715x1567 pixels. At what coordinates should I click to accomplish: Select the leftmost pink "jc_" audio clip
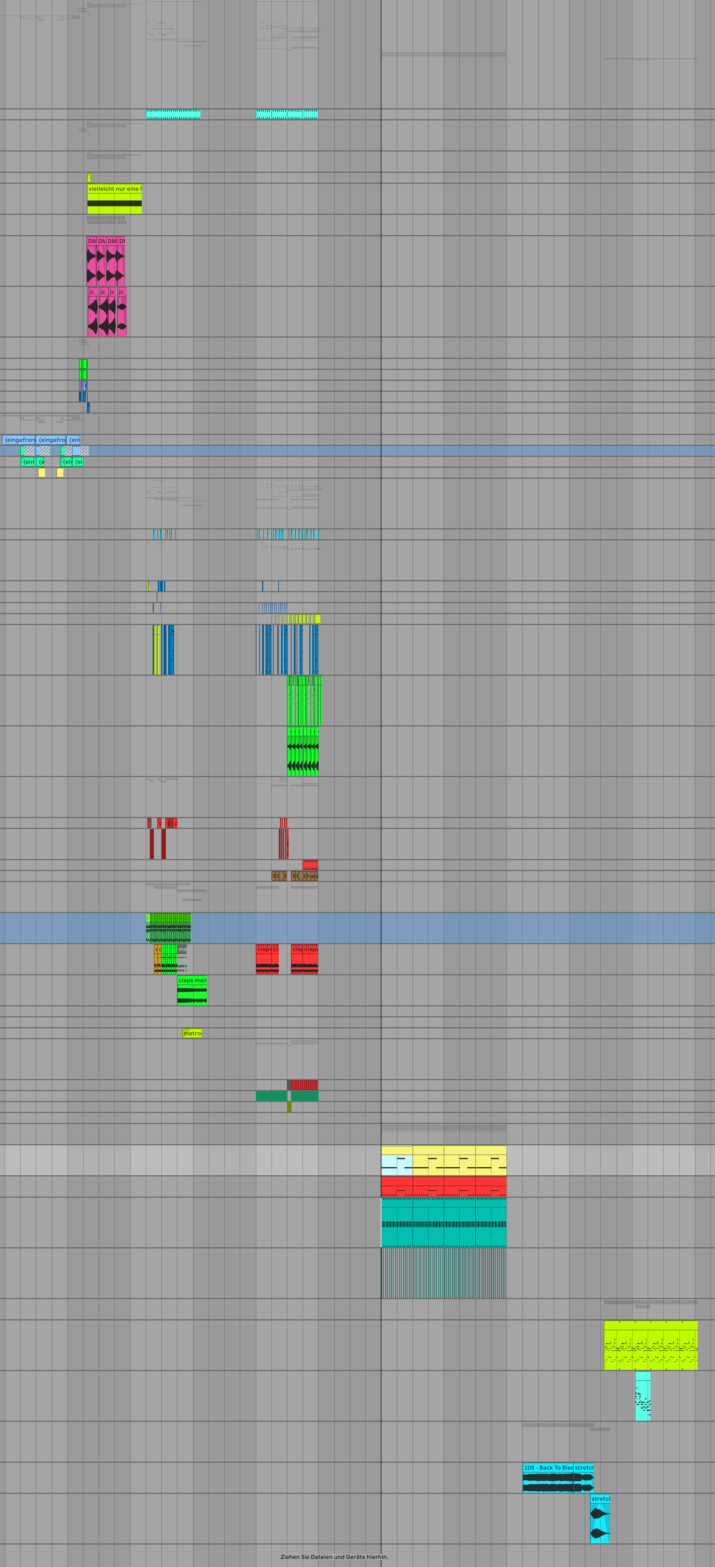92,312
